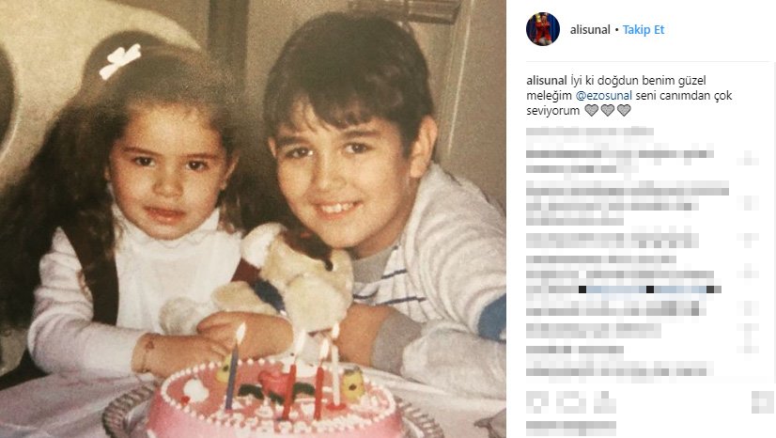Screen dimensions: 776x438
Task: Click the childhood birthday cake photo
Action: tap(253, 219)
